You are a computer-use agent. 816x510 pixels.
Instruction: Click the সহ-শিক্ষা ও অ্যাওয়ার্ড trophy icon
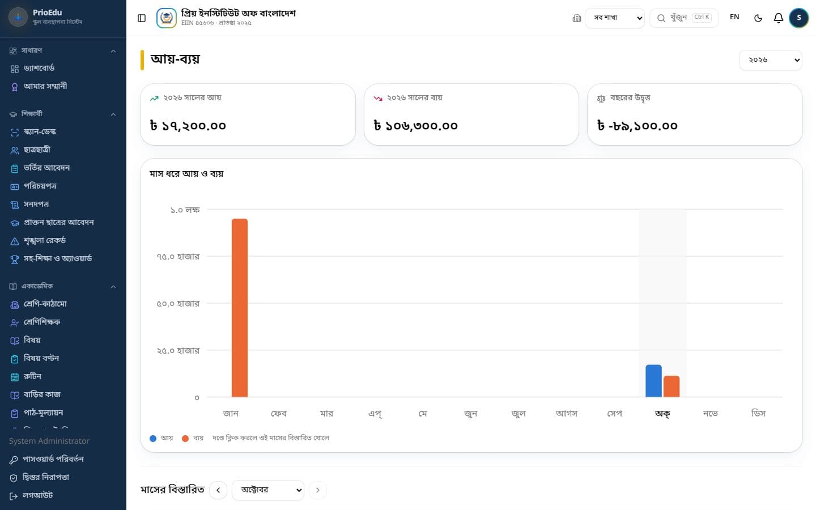[x=15, y=259]
